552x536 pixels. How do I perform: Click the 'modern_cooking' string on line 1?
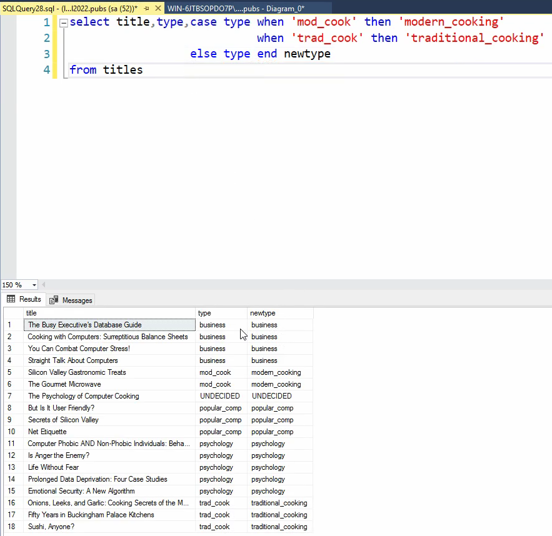(451, 22)
